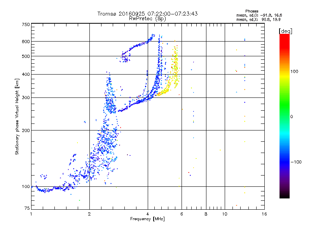Click the 'Stationary phase Virtual Height [km]' label

click(x=17, y=116)
